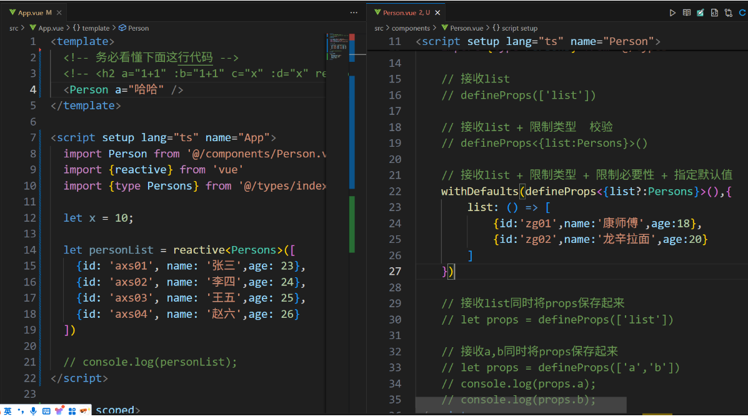Click the row with id 'axs03' 王五
This screenshot has height=419, width=748.
point(191,298)
